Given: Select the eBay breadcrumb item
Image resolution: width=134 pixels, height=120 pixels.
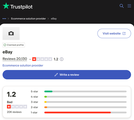Looking at the screenshot, I should tap(54, 19).
